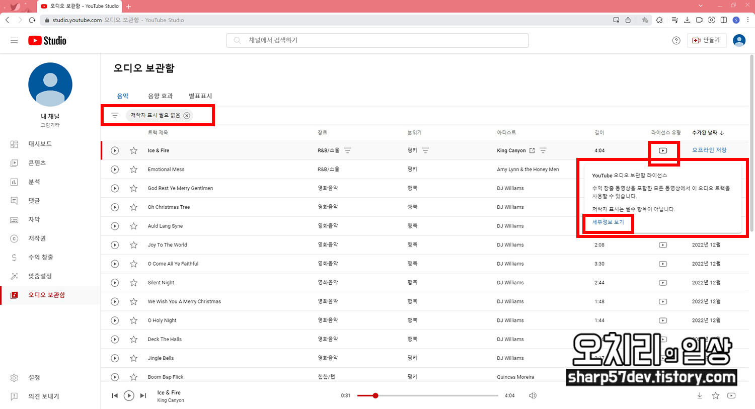The height and width of the screenshot is (409, 755).
Task: Sort by 추가된 날짜 column header
Action: coord(708,133)
